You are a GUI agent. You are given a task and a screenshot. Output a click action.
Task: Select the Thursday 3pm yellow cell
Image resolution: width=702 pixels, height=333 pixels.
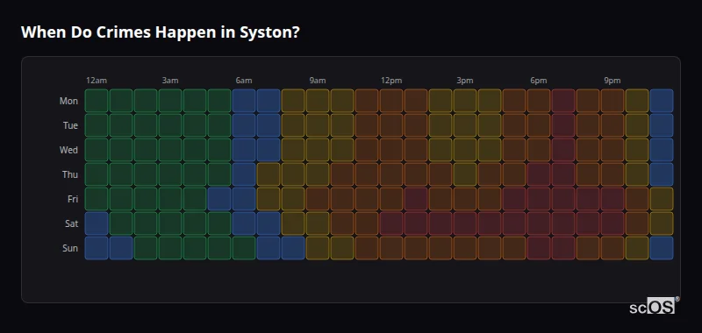coord(465,174)
